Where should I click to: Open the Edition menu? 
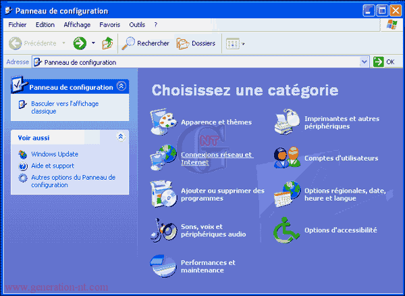(45, 25)
